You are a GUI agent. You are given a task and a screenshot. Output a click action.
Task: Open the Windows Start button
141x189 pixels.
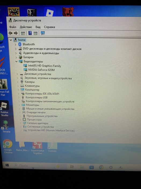[x=7, y=165]
